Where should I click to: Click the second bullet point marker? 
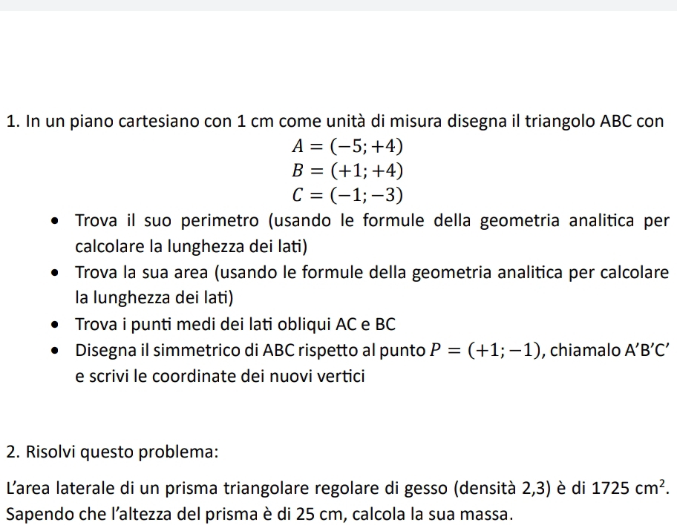pos(56,273)
